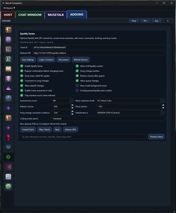Viewport: 176px width, 213px height.
Task: Skip to the Next track
Action: (x=57, y=130)
